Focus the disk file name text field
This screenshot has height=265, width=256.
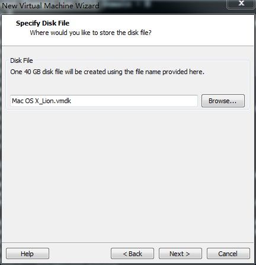point(104,101)
